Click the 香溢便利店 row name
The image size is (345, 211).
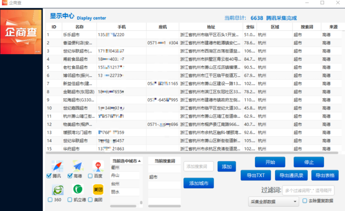coord(78,43)
